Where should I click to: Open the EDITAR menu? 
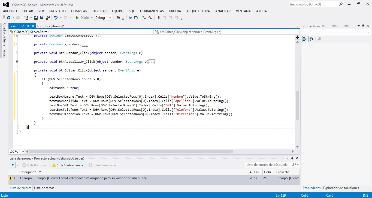28,11
